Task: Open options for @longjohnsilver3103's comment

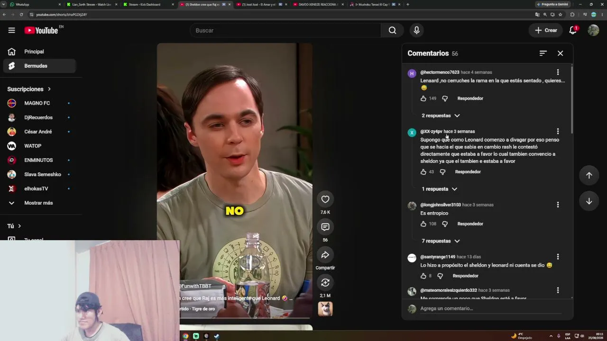Action: coord(558,205)
